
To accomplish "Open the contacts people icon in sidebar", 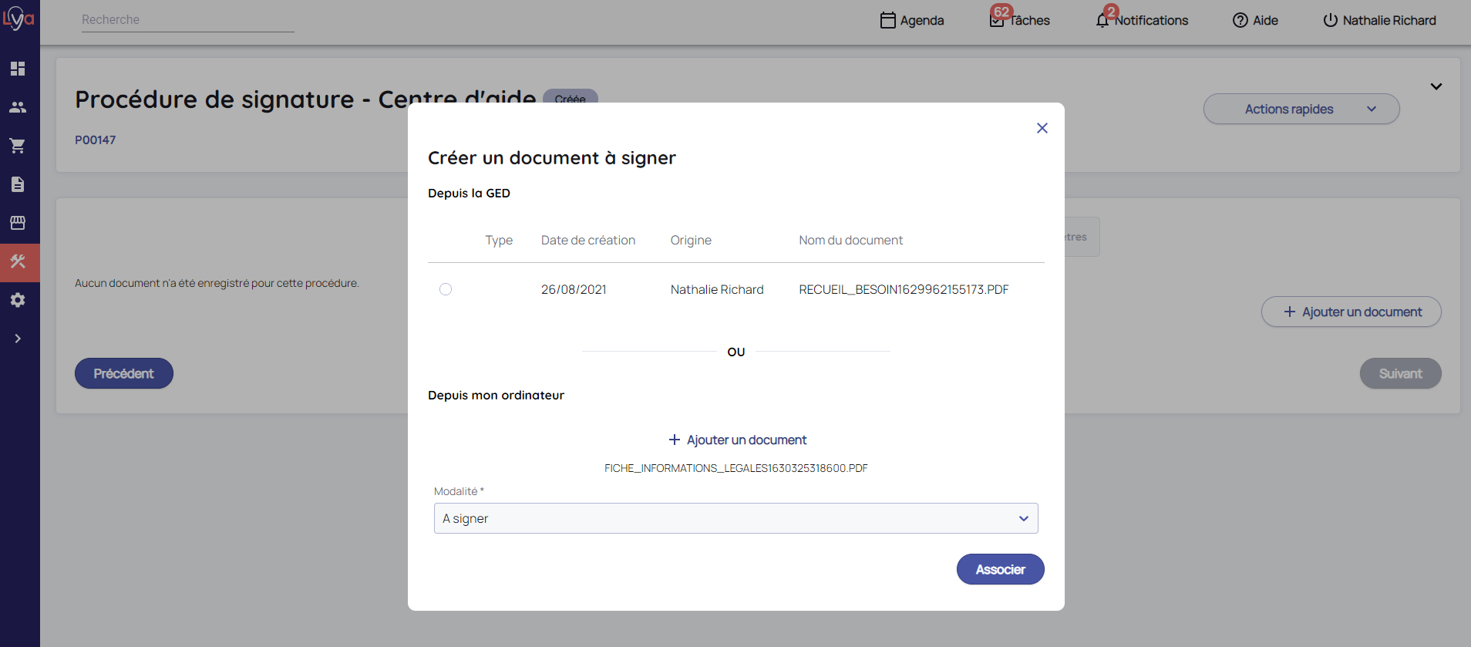I will tap(18, 107).
